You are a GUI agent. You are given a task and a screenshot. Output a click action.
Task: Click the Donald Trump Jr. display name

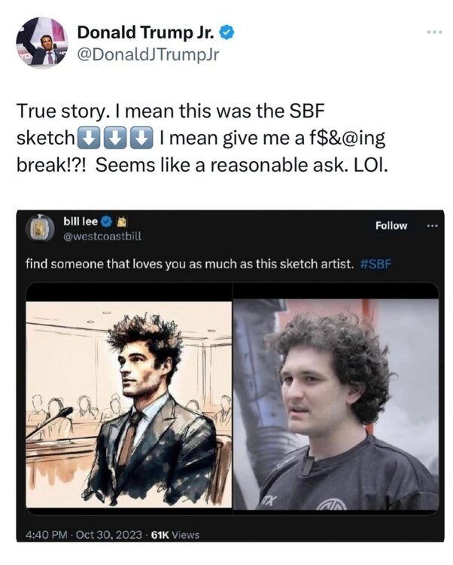[x=147, y=33]
